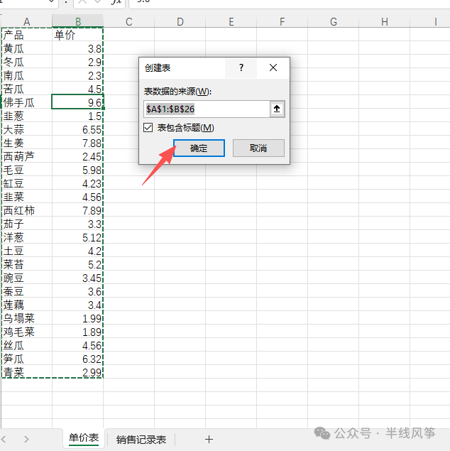Select the 单价 header cell
Viewport: 450px width, 451px height.
pos(77,35)
